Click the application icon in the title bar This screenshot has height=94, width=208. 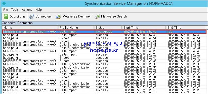(x=4, y=3)
